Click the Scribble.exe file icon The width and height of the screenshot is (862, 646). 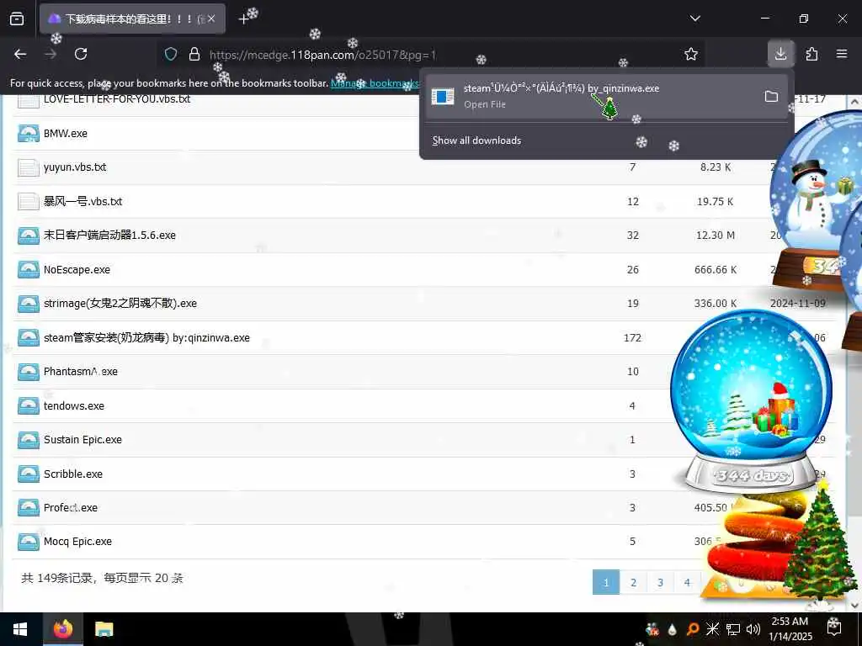(28, 474)
